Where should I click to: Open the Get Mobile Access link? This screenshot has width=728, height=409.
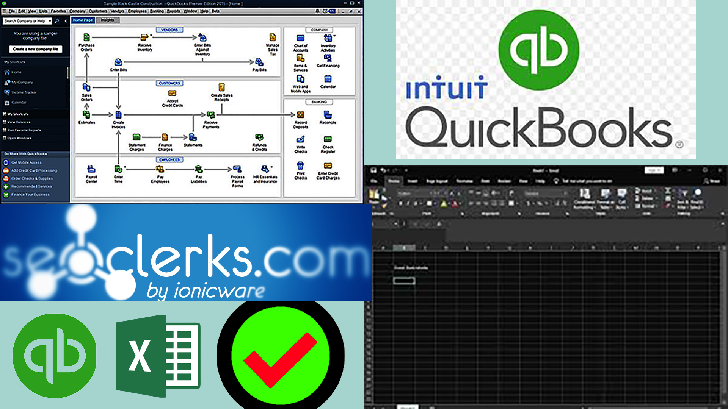pos(26,162)
